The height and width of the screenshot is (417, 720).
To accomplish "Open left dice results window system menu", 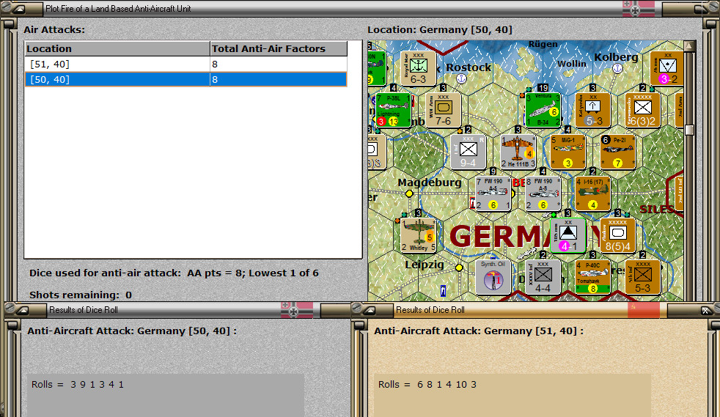I will [21, 311].
